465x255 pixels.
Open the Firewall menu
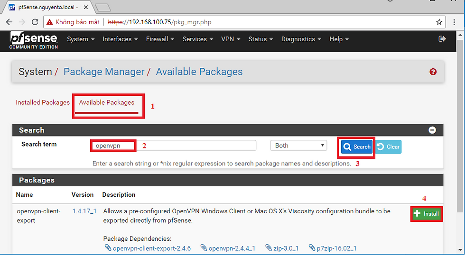point(160,39)
